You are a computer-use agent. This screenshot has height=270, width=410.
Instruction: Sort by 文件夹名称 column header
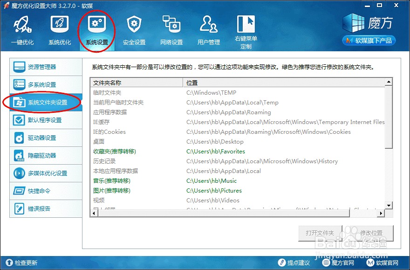[137, 83]
